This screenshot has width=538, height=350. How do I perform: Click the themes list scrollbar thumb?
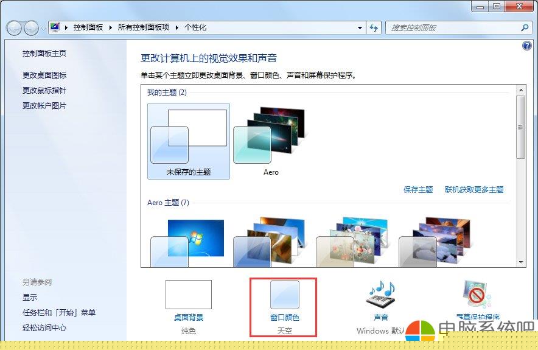pos(521,127)
